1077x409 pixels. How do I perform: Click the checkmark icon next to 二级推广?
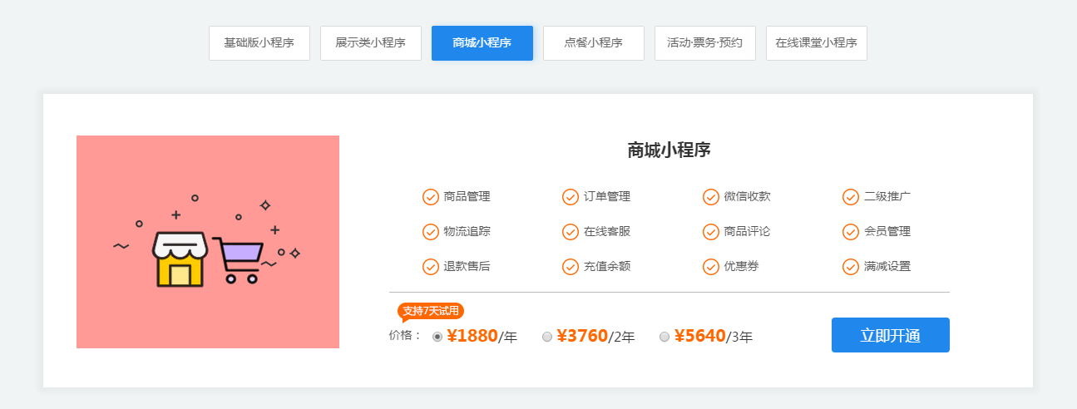tap(851, 197)
